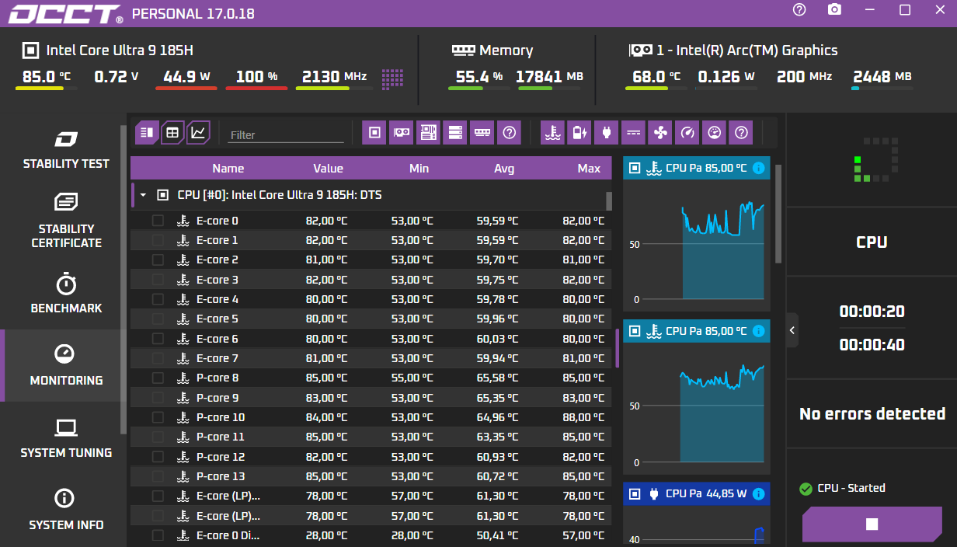The image size is (957, 547).
Task: Collapse the CPU [#0] DTS sensor group
Action: pyautogui.click(x=143, y=195)
